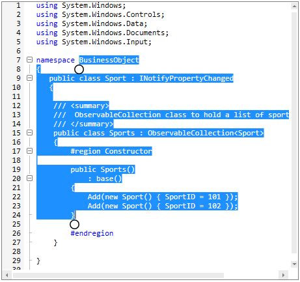This screenshot has height=282, width=300.
Task: Click 'INotifyPropertyChanged' on line 9
Action: 186,78
